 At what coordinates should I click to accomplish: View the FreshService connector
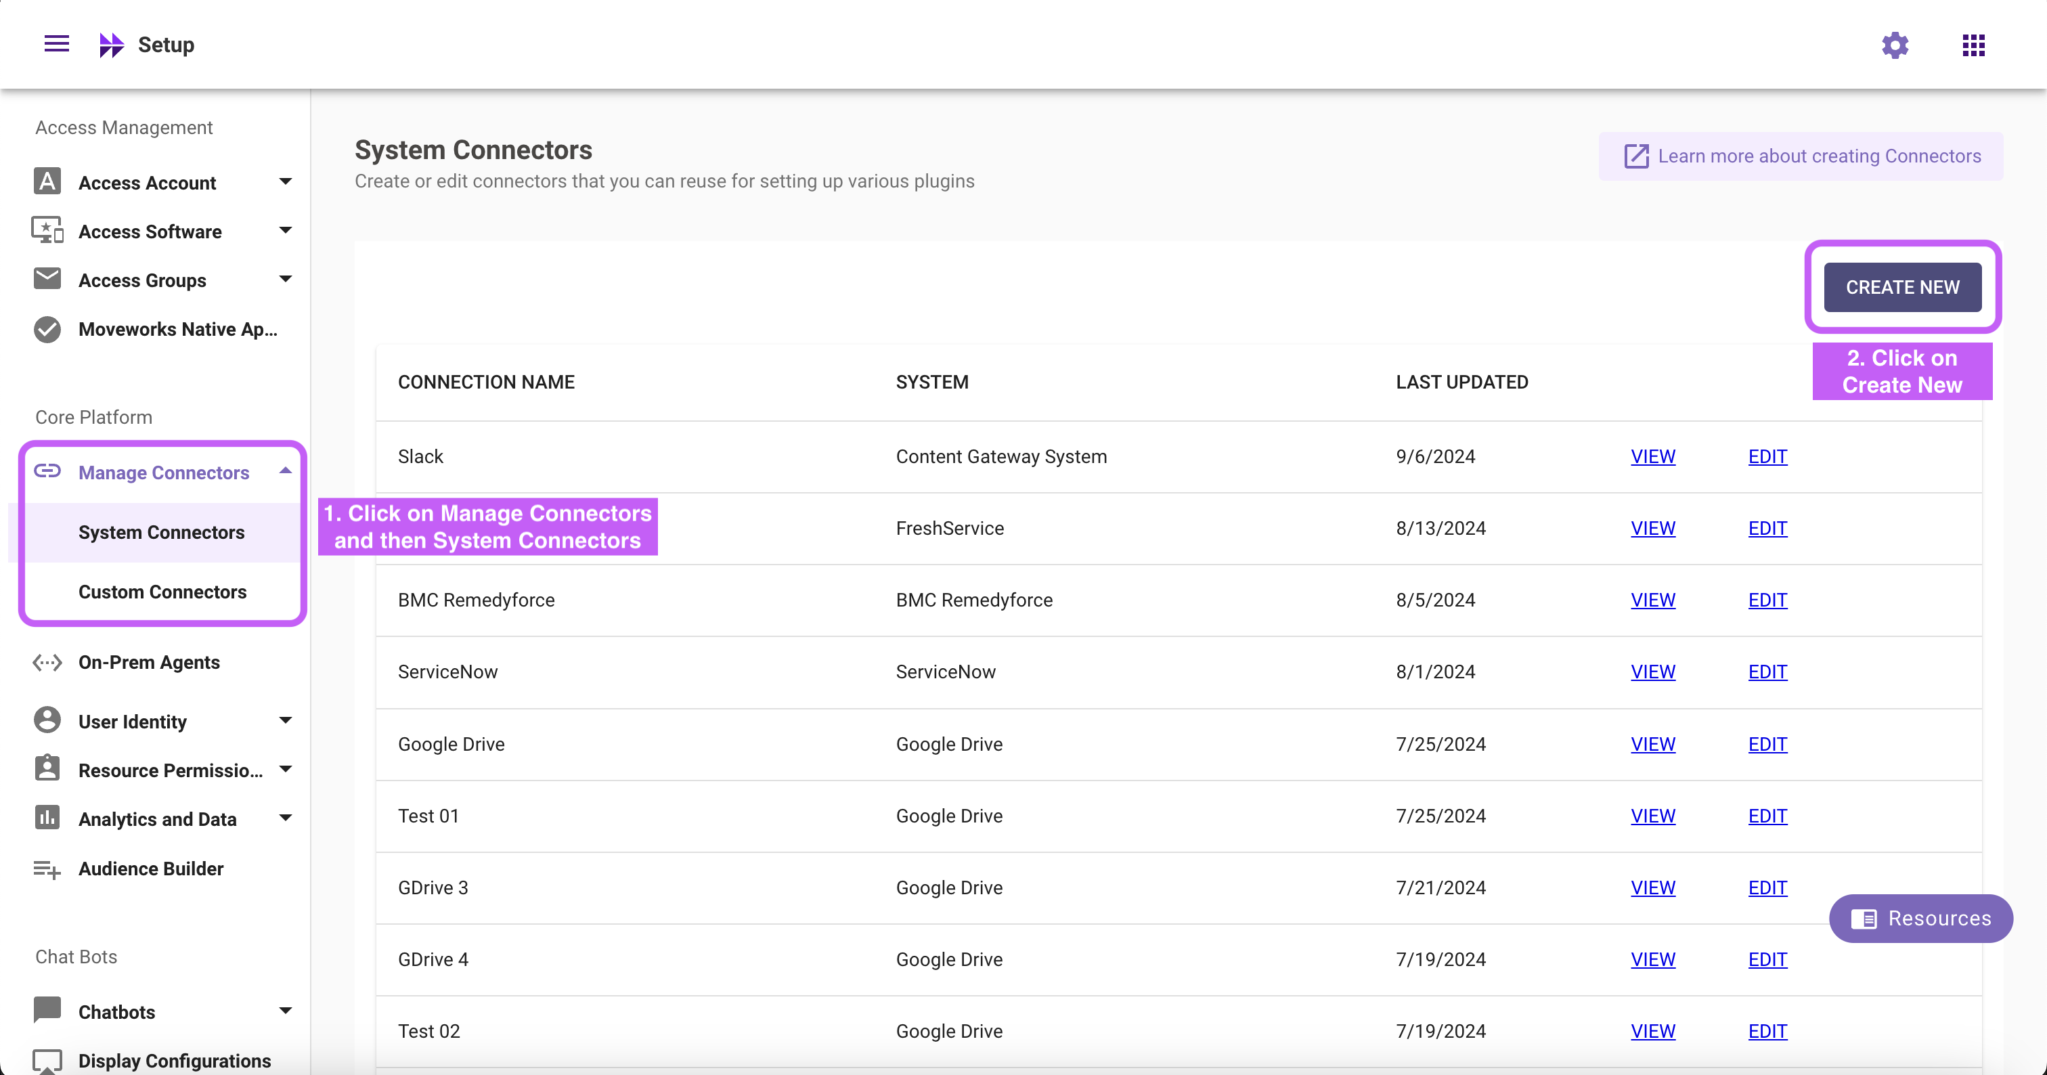pos(1653,529)
